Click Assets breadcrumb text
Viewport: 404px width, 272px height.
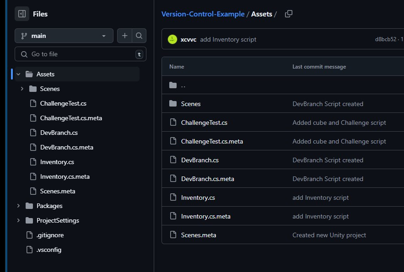click(x=262, y=14)
